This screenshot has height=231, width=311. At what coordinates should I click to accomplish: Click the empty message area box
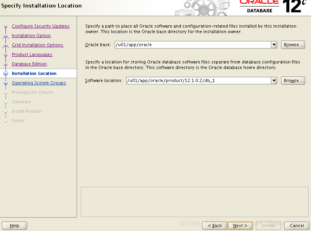coord(195,202)
